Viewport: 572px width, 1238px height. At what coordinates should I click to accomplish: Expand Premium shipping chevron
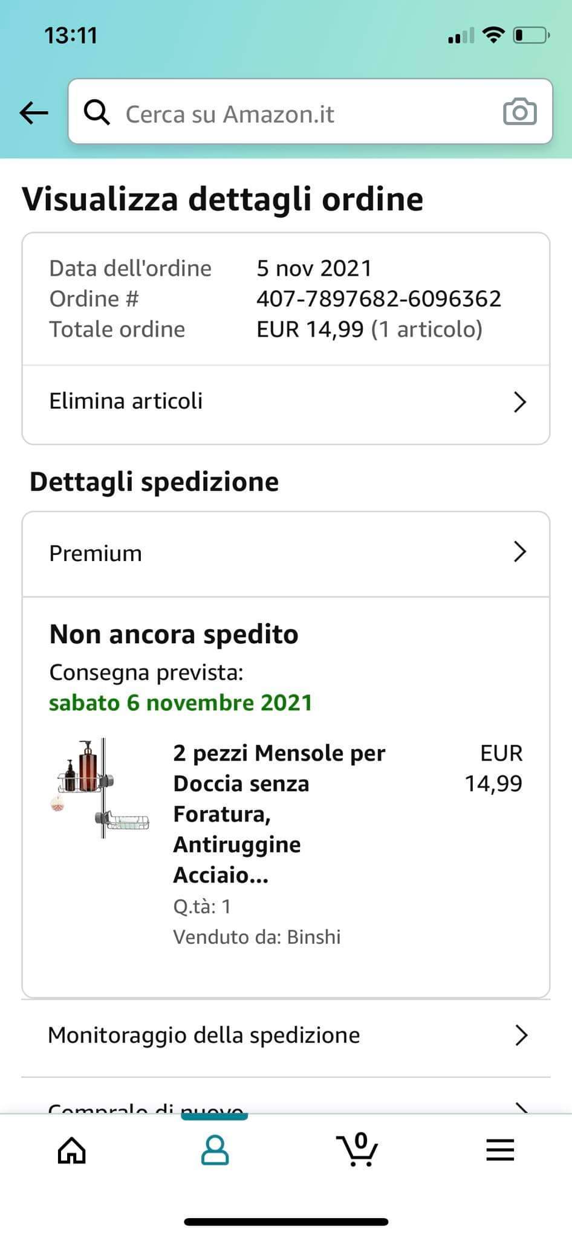click(519, 552)
